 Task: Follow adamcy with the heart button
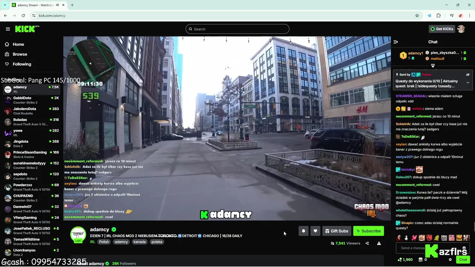click(315, 231)
